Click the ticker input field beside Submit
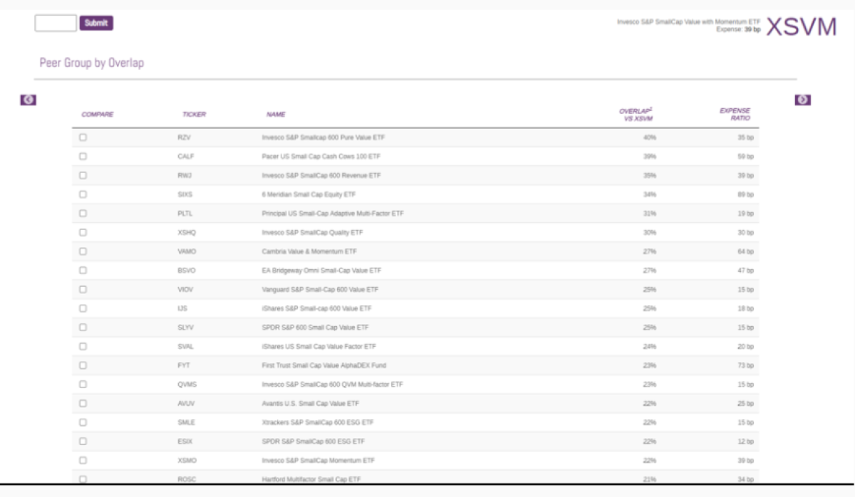Screen dimensions: 855x497 click(56, 23)
